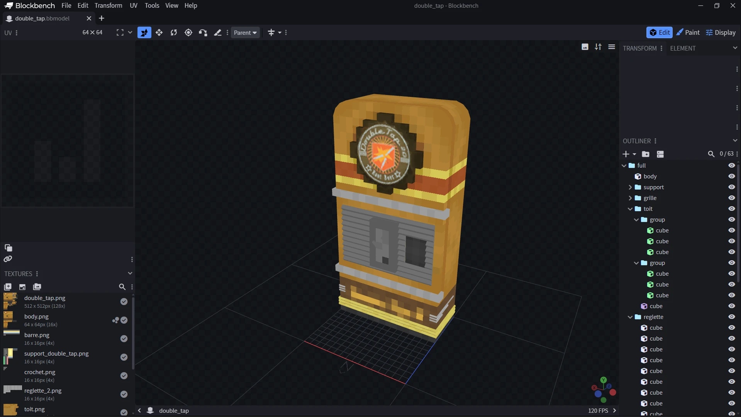
Task: Collapse the Element panel chevron
Action: coord(735,48)
